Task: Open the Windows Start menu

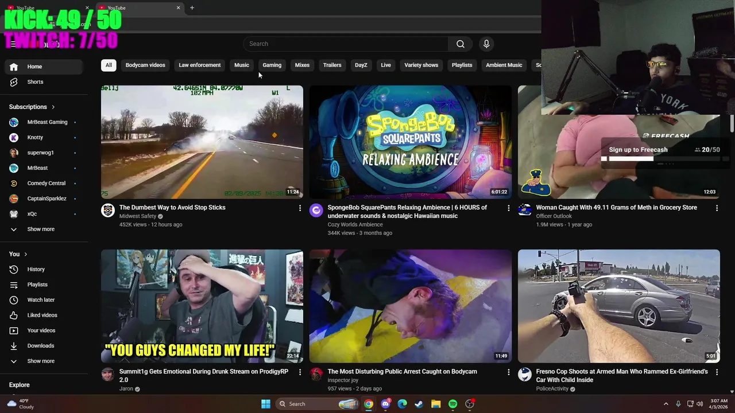Action: [x=266, y=404]
